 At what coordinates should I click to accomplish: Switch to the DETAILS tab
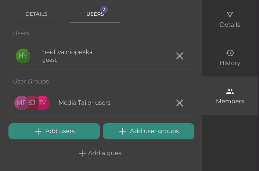[x=36, y=14]
